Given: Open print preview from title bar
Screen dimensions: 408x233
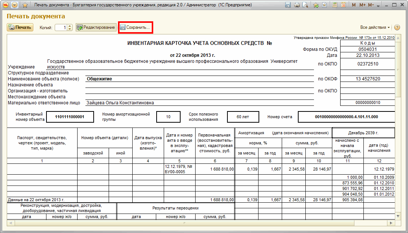Looking at the screenshot, I should pyautogui.click(x=306, y=5).
